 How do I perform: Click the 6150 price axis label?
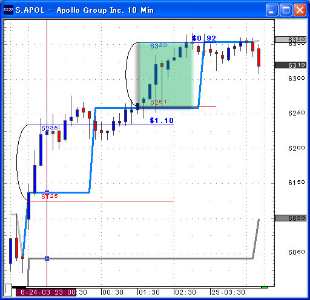point(296,183)
